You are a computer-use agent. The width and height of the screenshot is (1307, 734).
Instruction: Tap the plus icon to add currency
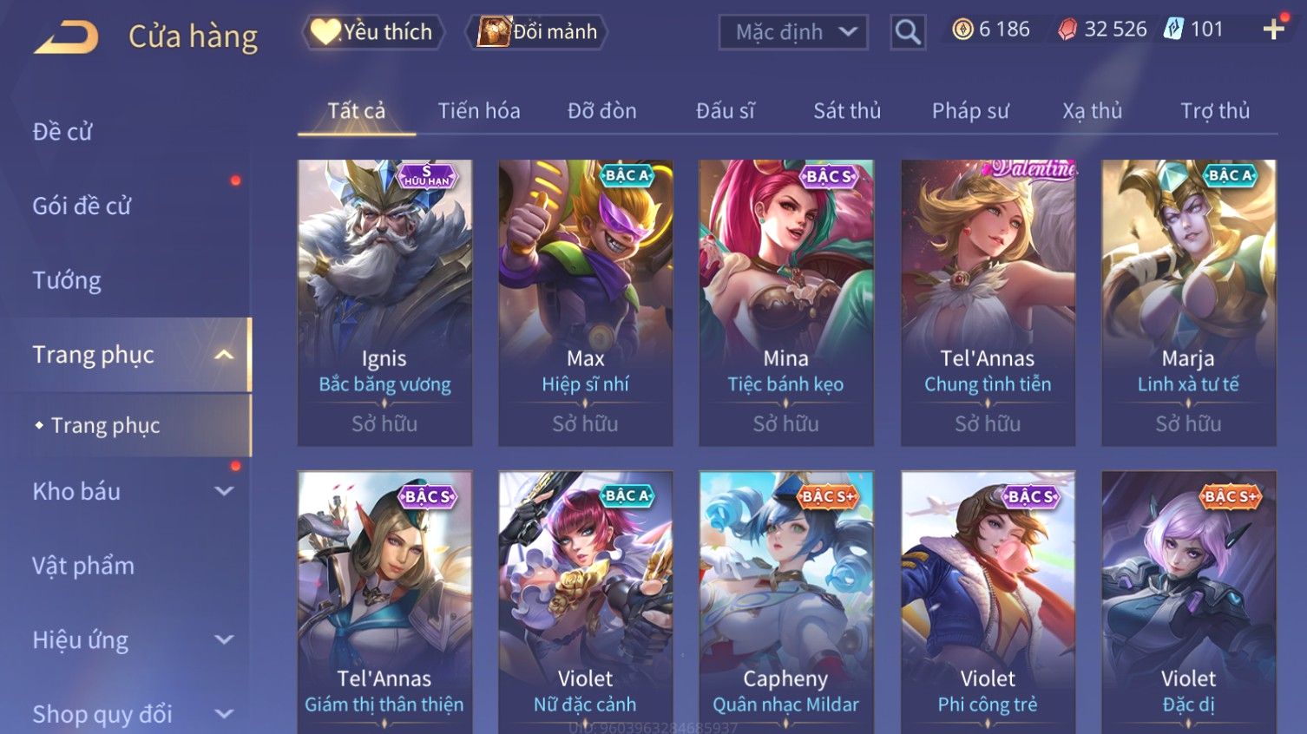(x=1273, y=29)
